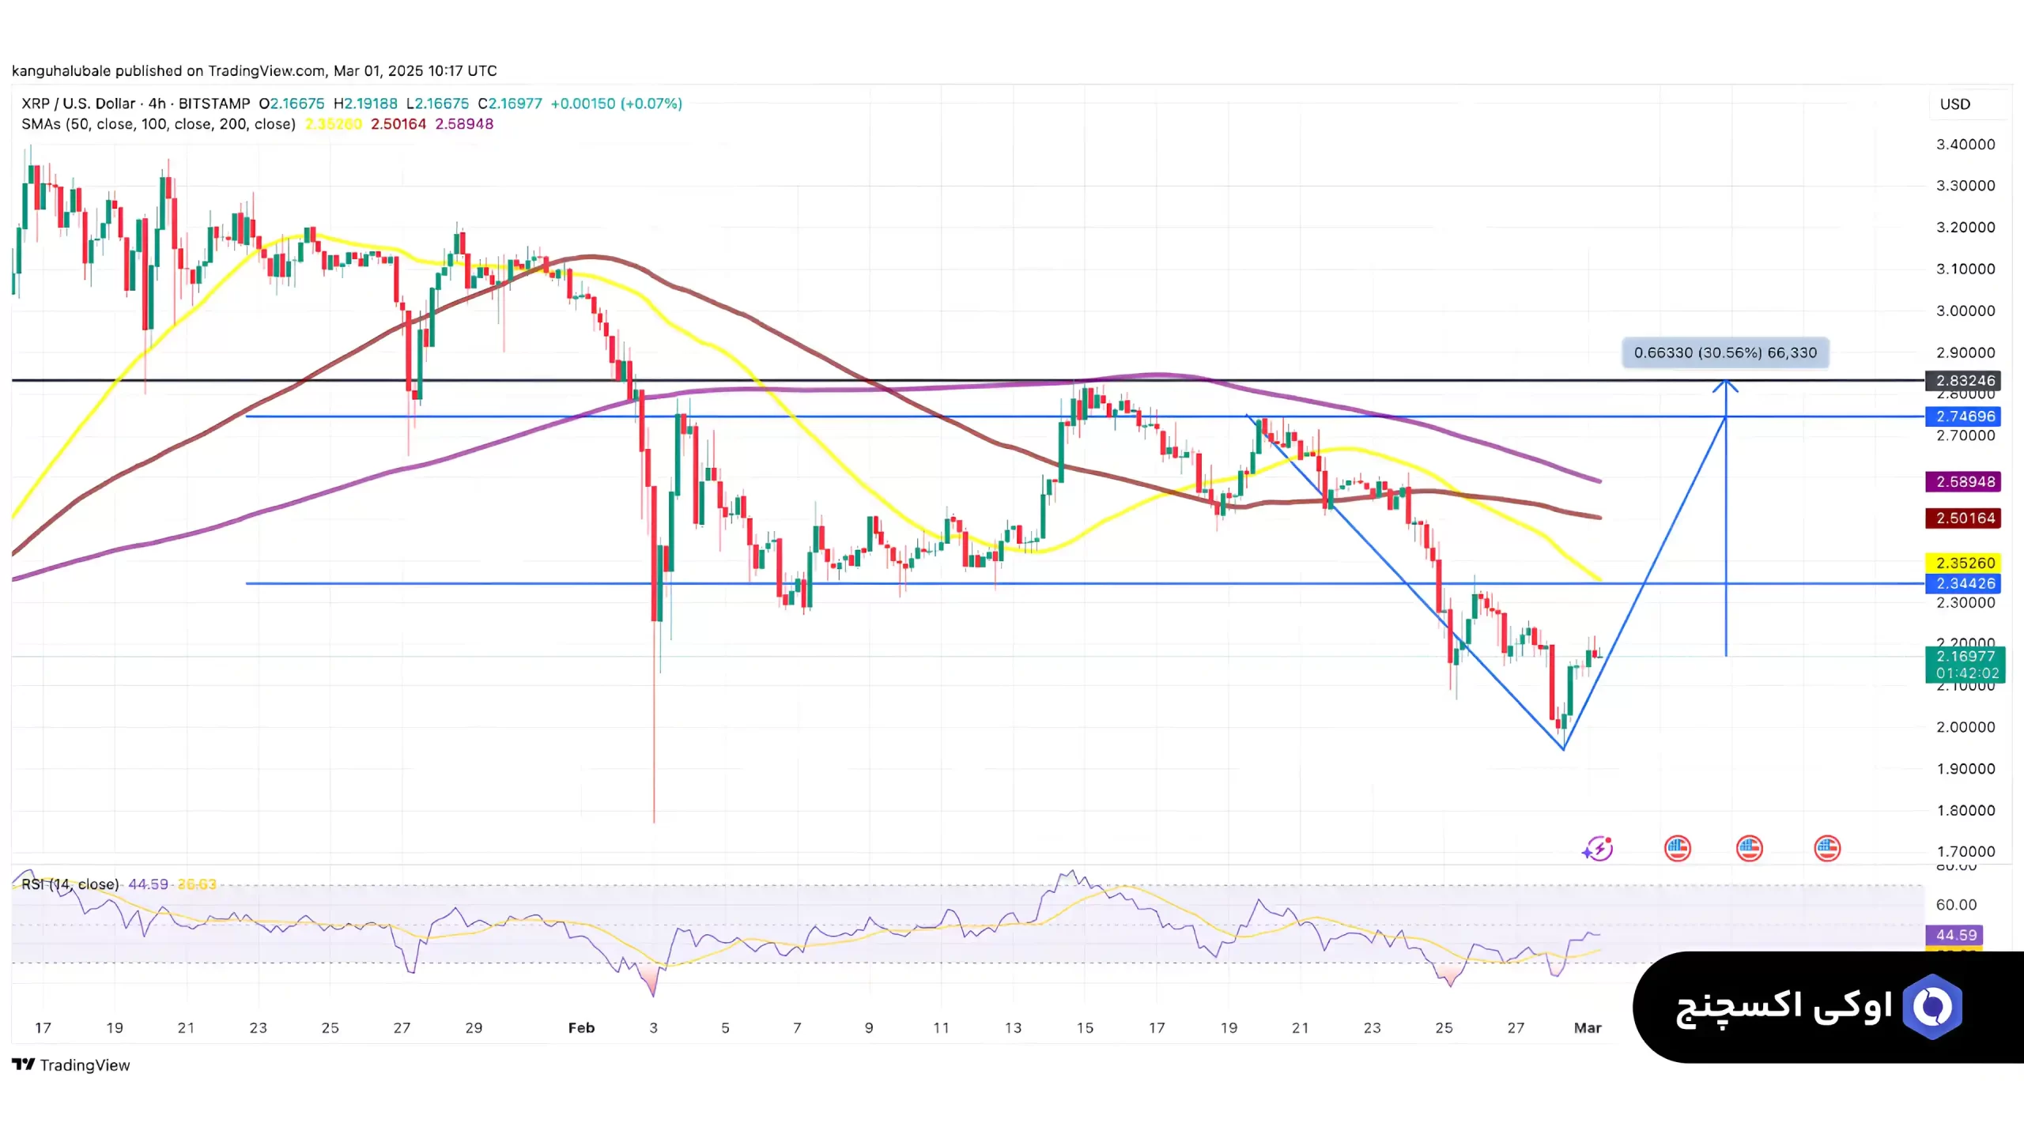Click the Feb date axis label

(x=581, y=1028)
